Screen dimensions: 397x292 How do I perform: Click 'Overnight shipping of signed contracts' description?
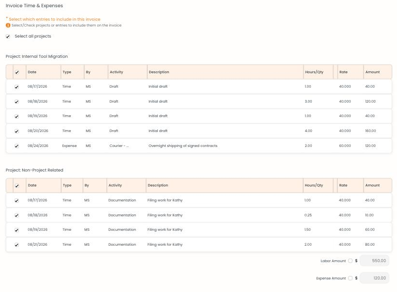coord(183,146)
